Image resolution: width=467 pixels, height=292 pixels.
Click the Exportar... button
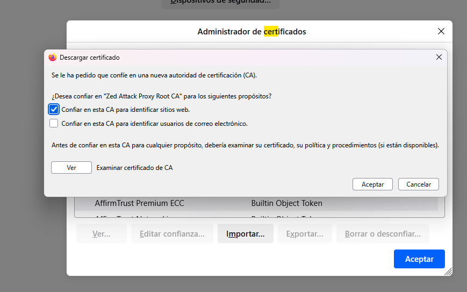[305, 234]
